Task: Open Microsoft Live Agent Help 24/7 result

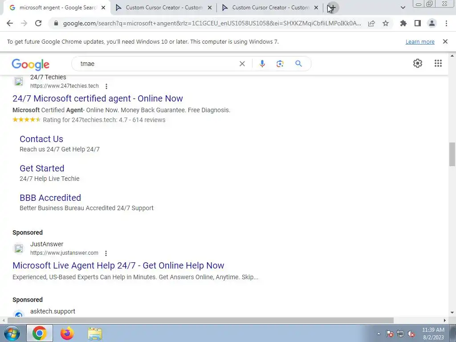Action: pos(118,265)
